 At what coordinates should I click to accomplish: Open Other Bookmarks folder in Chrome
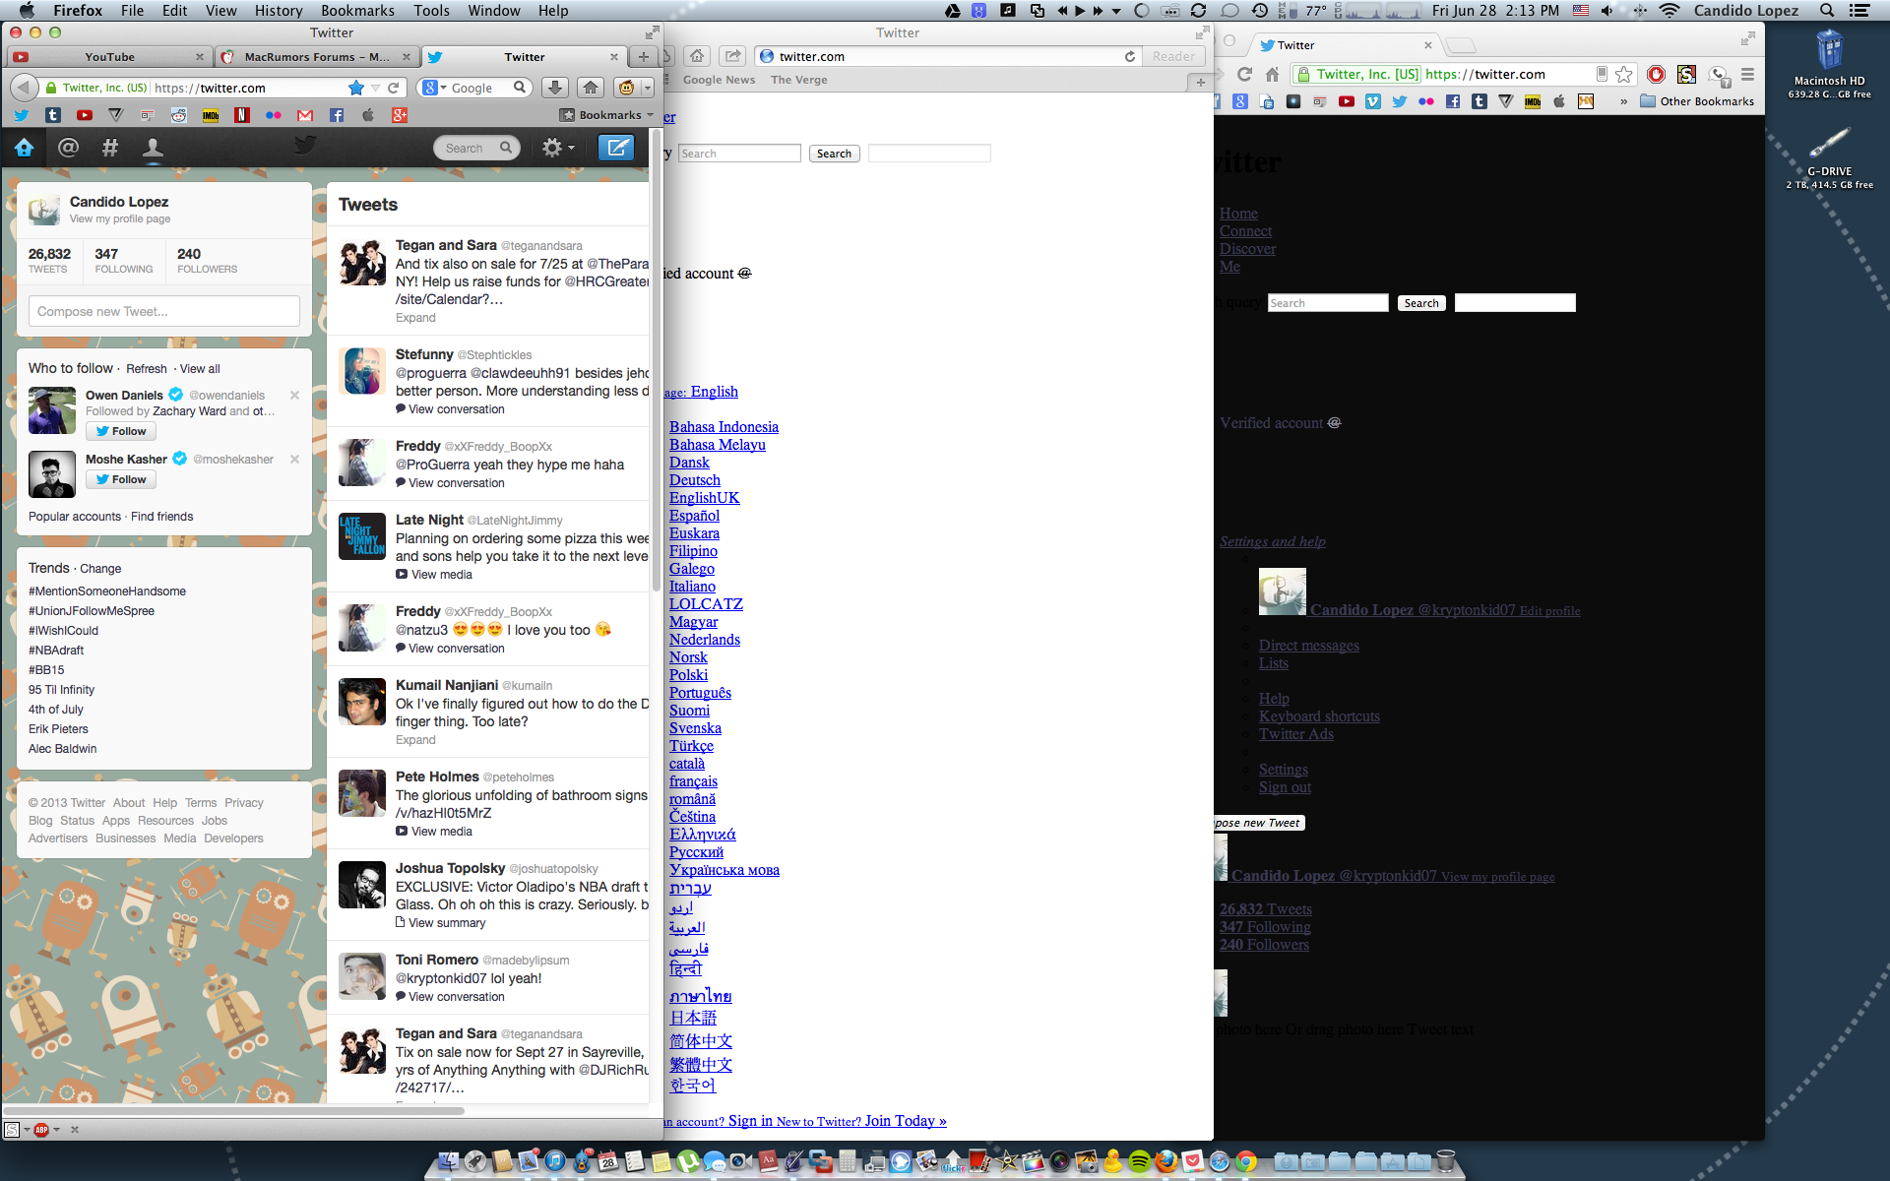(x=1697, y=101)
